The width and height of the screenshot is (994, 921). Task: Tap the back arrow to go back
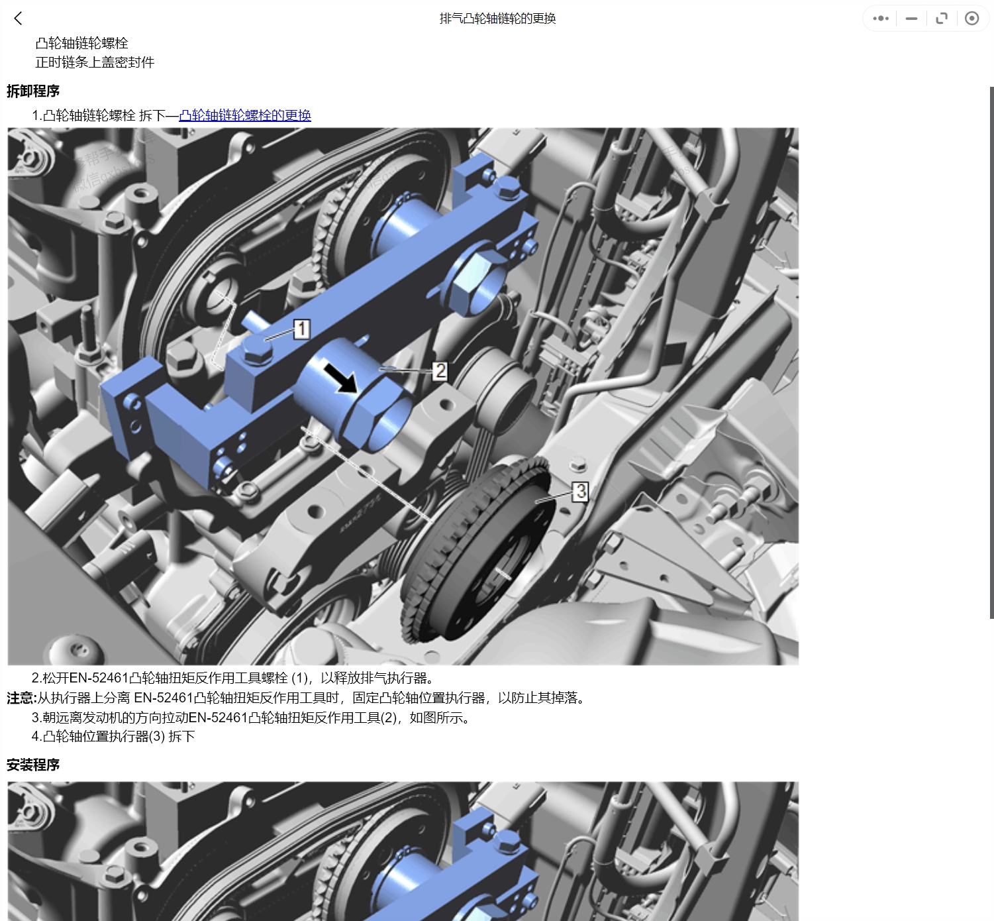tap(18, 19)
